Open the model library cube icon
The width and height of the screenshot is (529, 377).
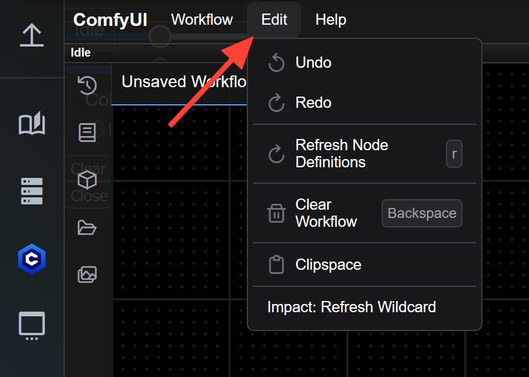click(87, 180)
